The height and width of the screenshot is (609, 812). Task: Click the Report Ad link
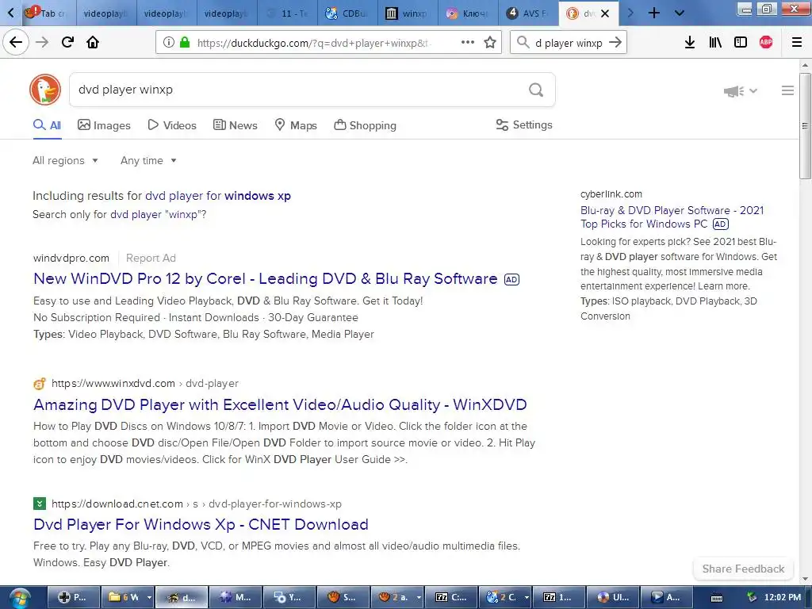151,258
